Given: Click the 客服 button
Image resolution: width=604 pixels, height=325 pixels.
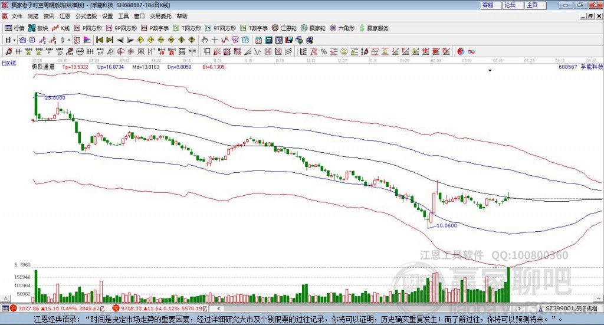Looking at the screenshot, I should pos(491,5).
